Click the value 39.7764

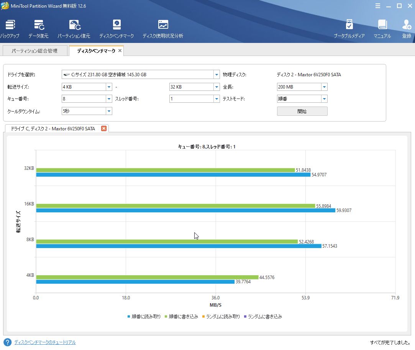[x=243, y=282]
